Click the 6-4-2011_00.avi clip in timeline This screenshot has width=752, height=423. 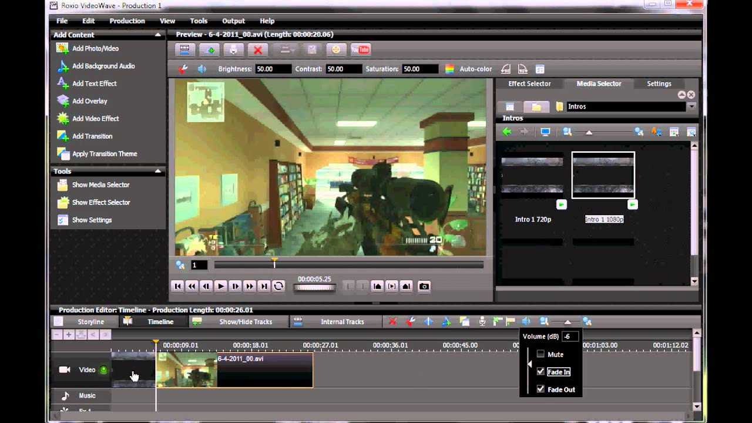(234, 370)
